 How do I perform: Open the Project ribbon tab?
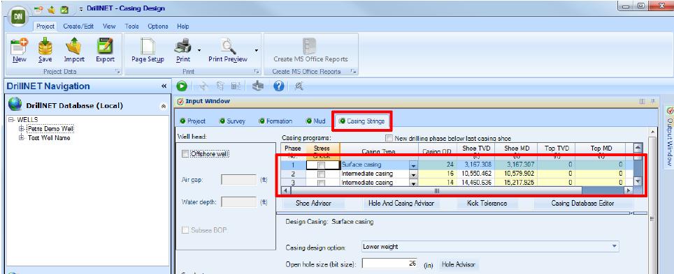45,26
